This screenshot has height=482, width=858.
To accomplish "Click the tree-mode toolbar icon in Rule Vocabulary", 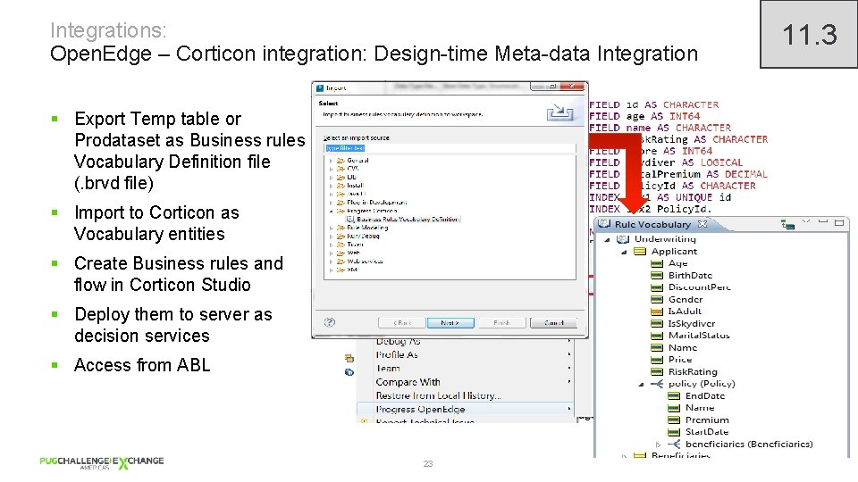I will point(787,224).
